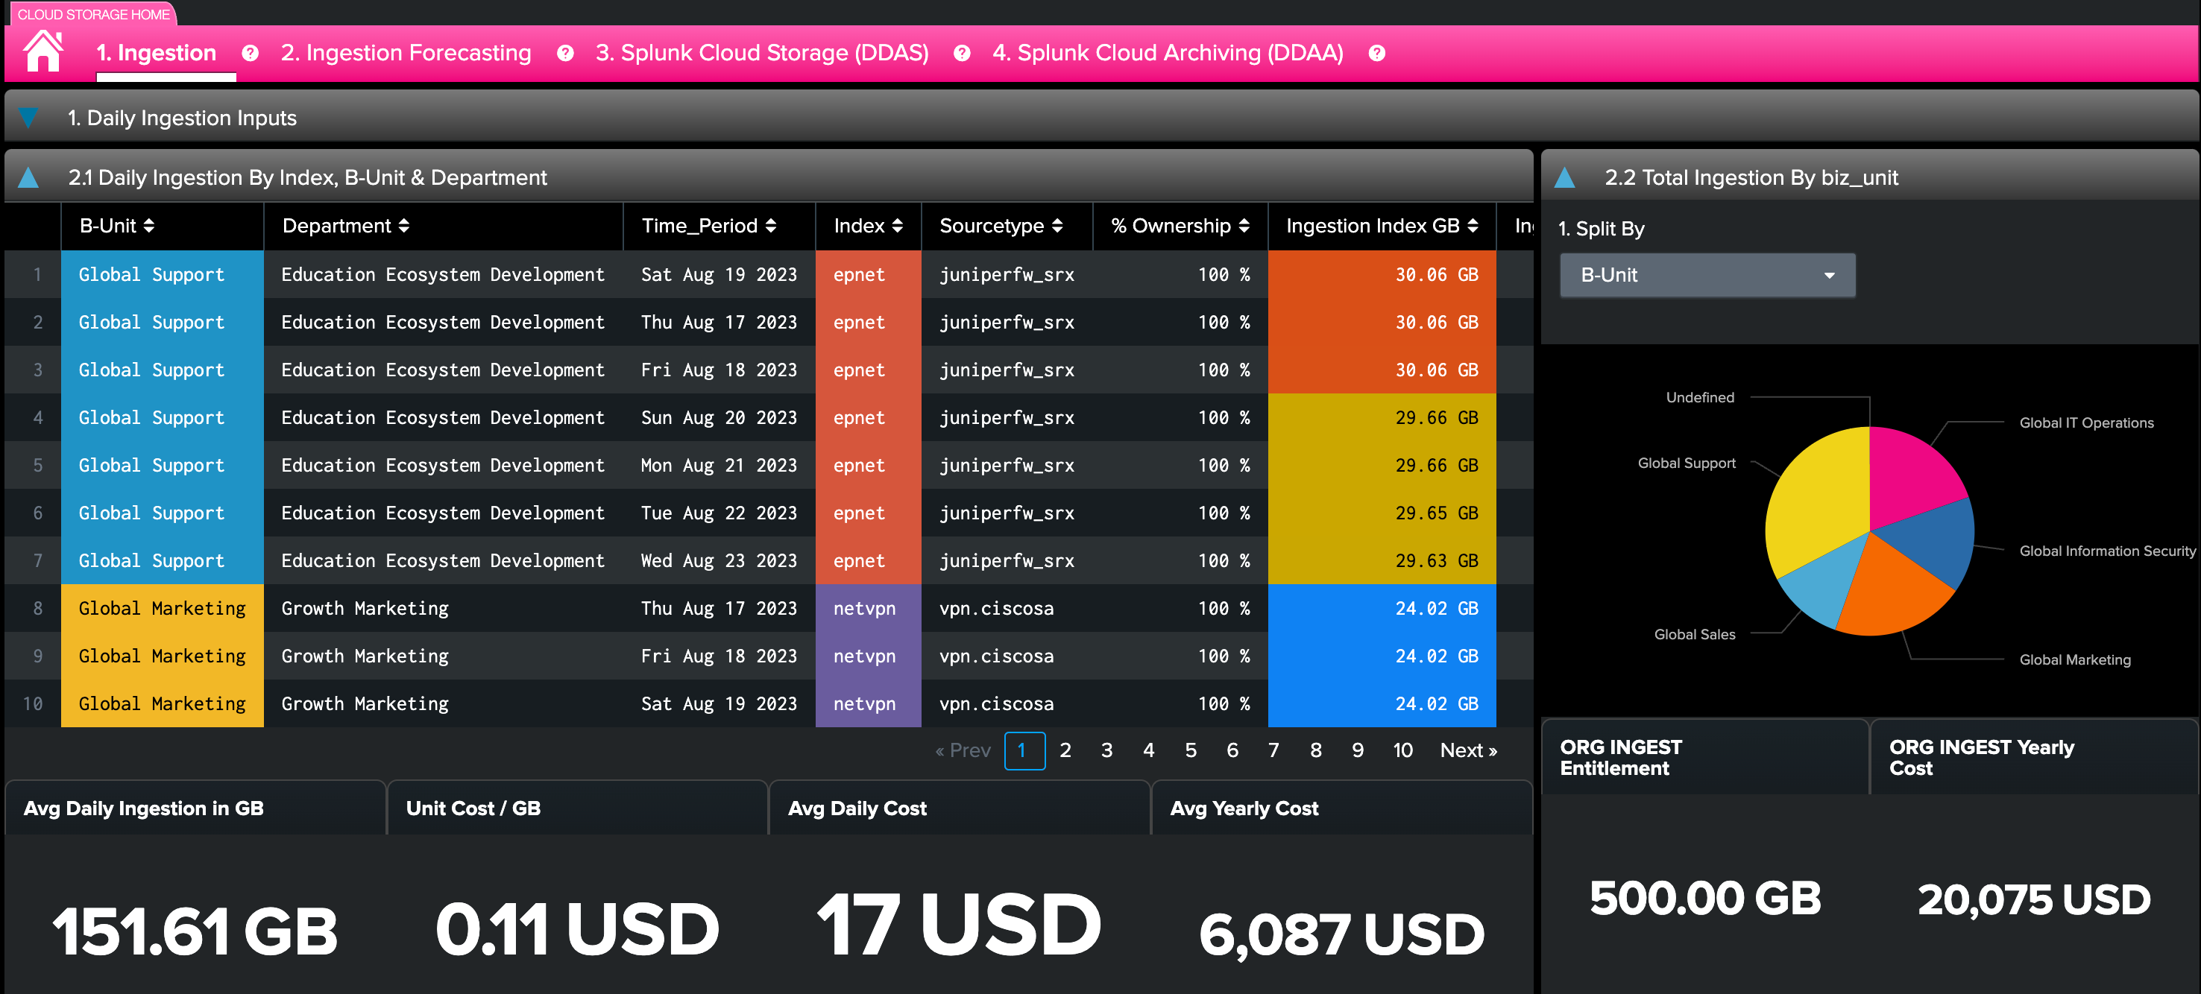Click epnet index cell in row 2
The width and height of the screenshot is (2201, 994).
click(x=868, y=322)
